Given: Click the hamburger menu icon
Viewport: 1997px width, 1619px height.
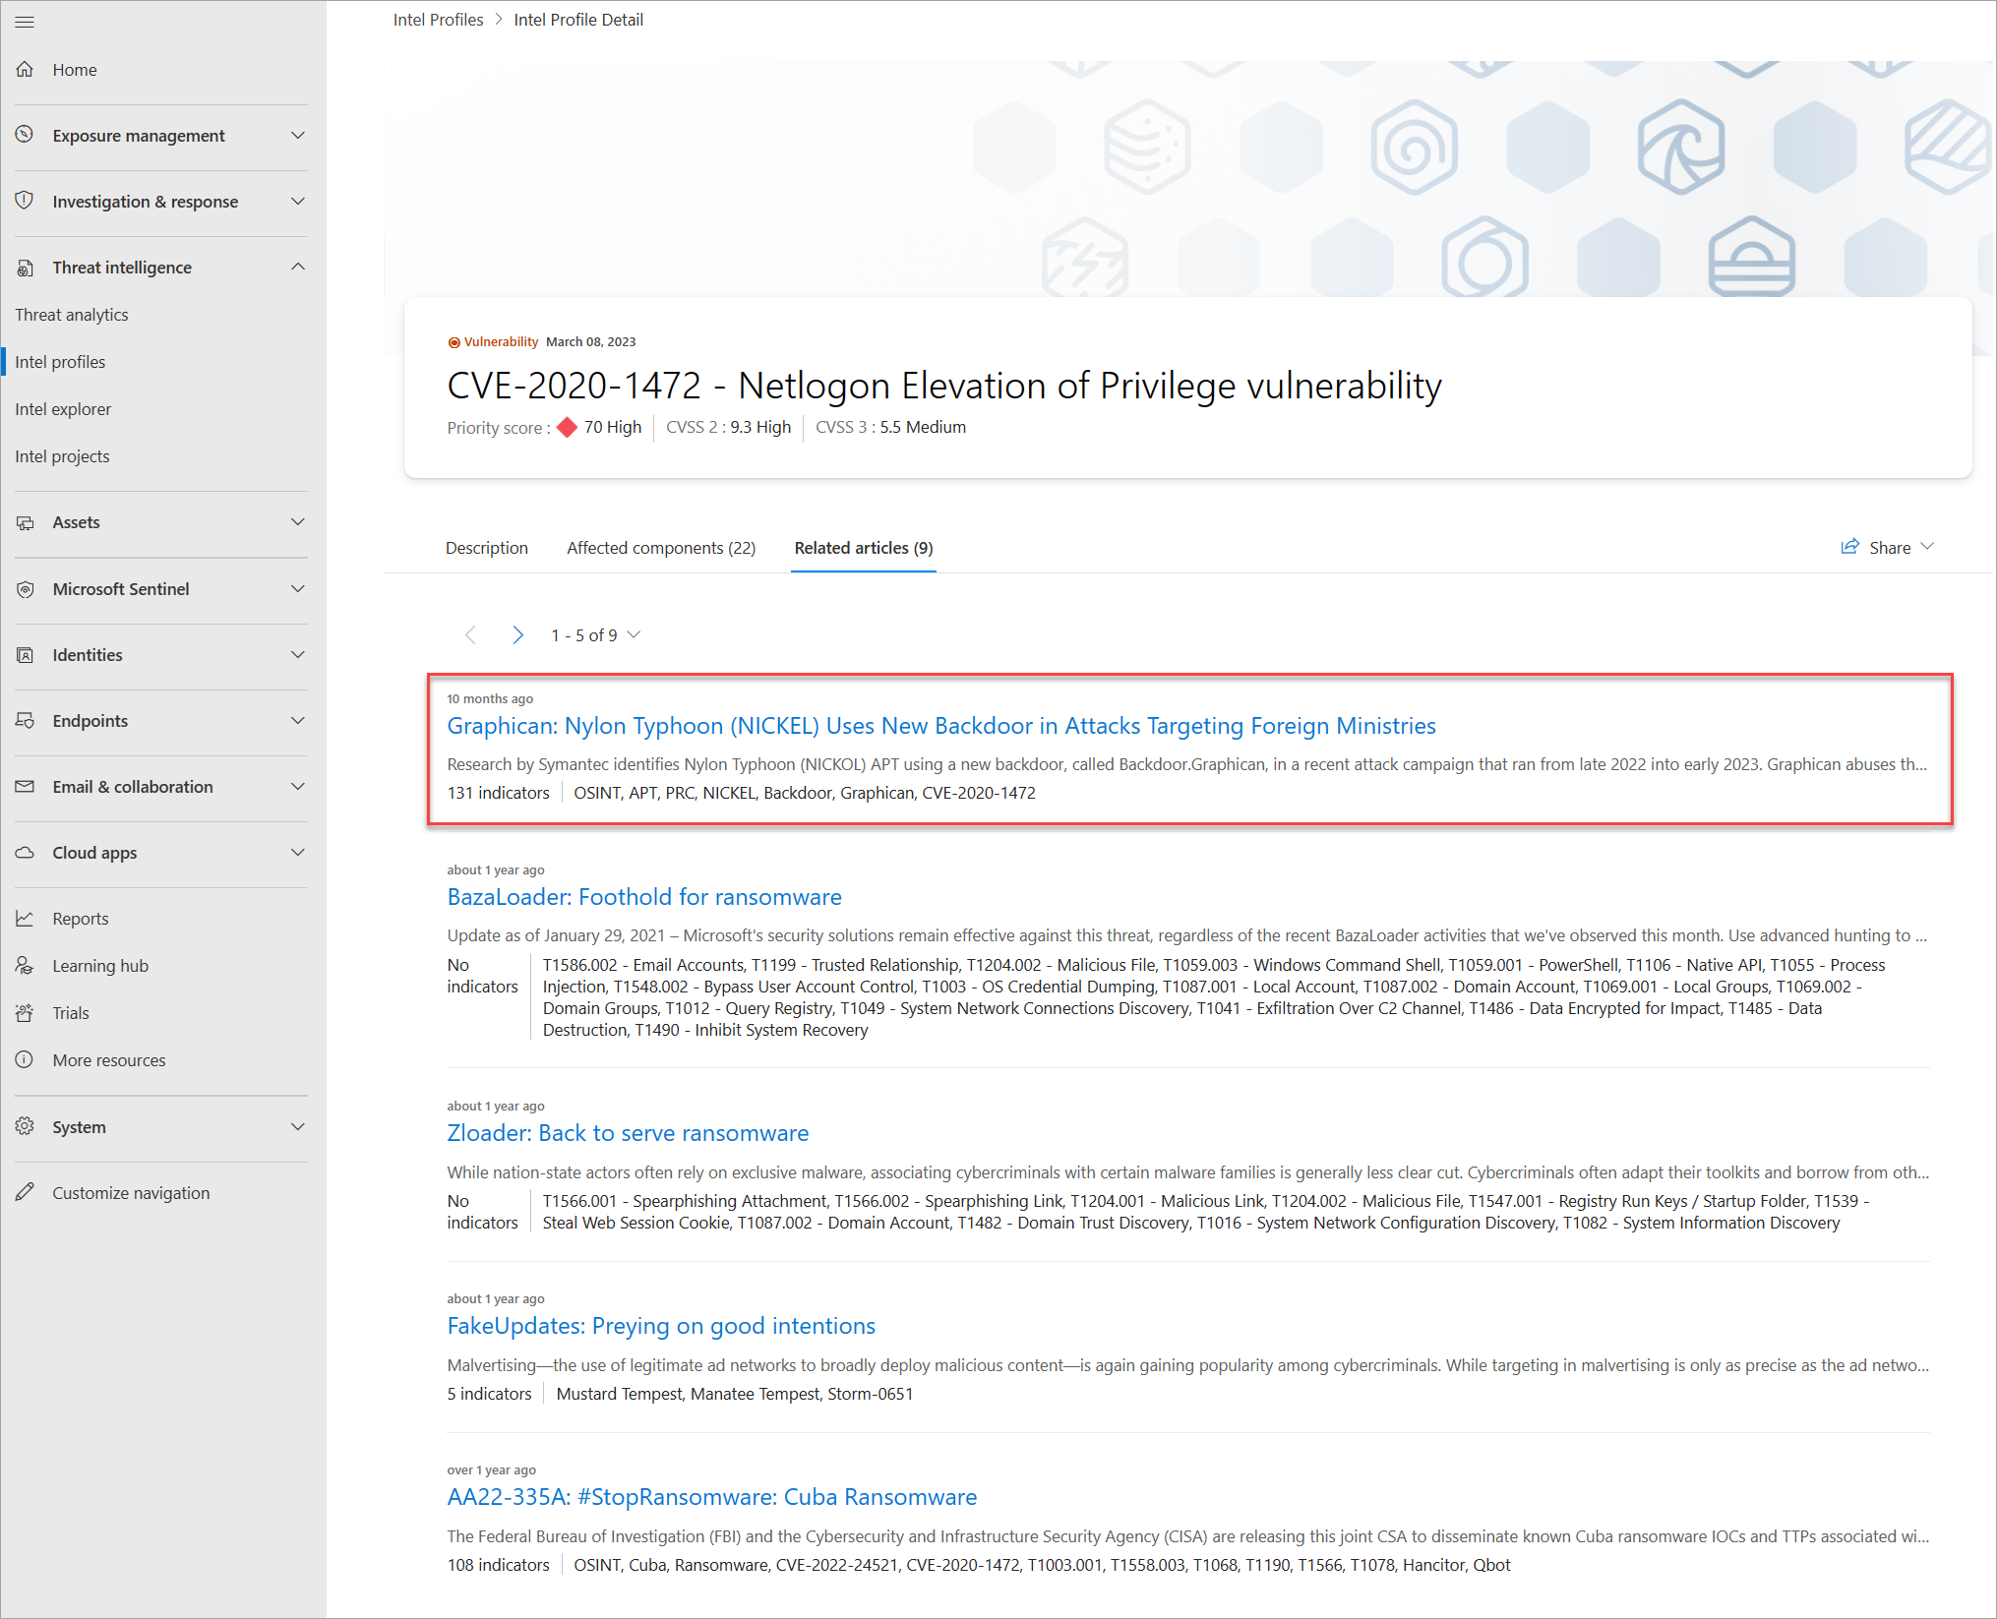Looking at the screenshot, I should [25, 22].
